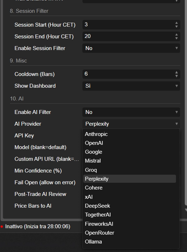Open Enable Session Filter dropdown

click(x=131, y=48)
